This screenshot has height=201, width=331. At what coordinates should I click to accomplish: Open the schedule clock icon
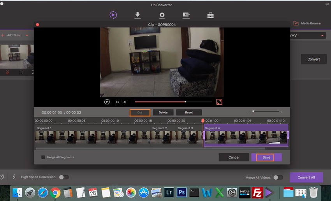coord(2,177)
